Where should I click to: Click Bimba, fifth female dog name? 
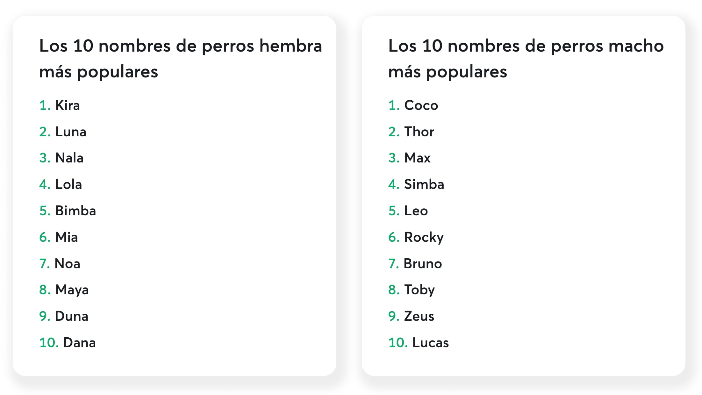[x=75, y=211]
